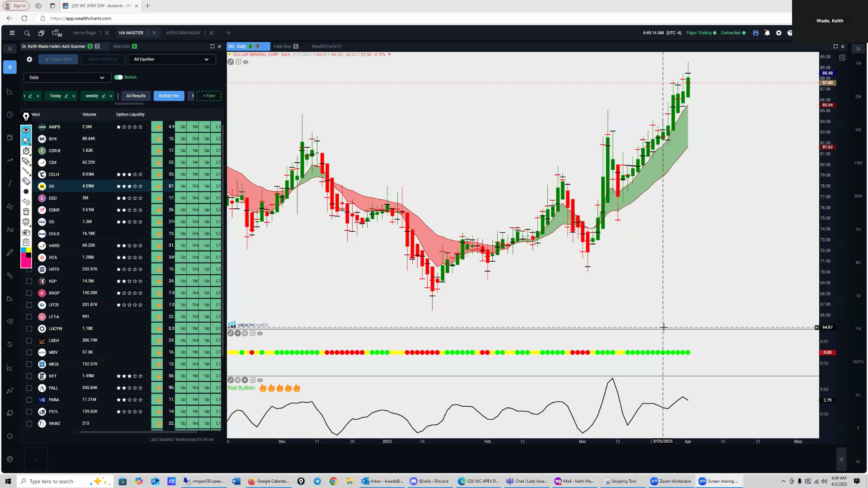Image resolution: width=868 pixels, height=488 pixels.
Task: Click the search magnifier icon
Action: 27,33
